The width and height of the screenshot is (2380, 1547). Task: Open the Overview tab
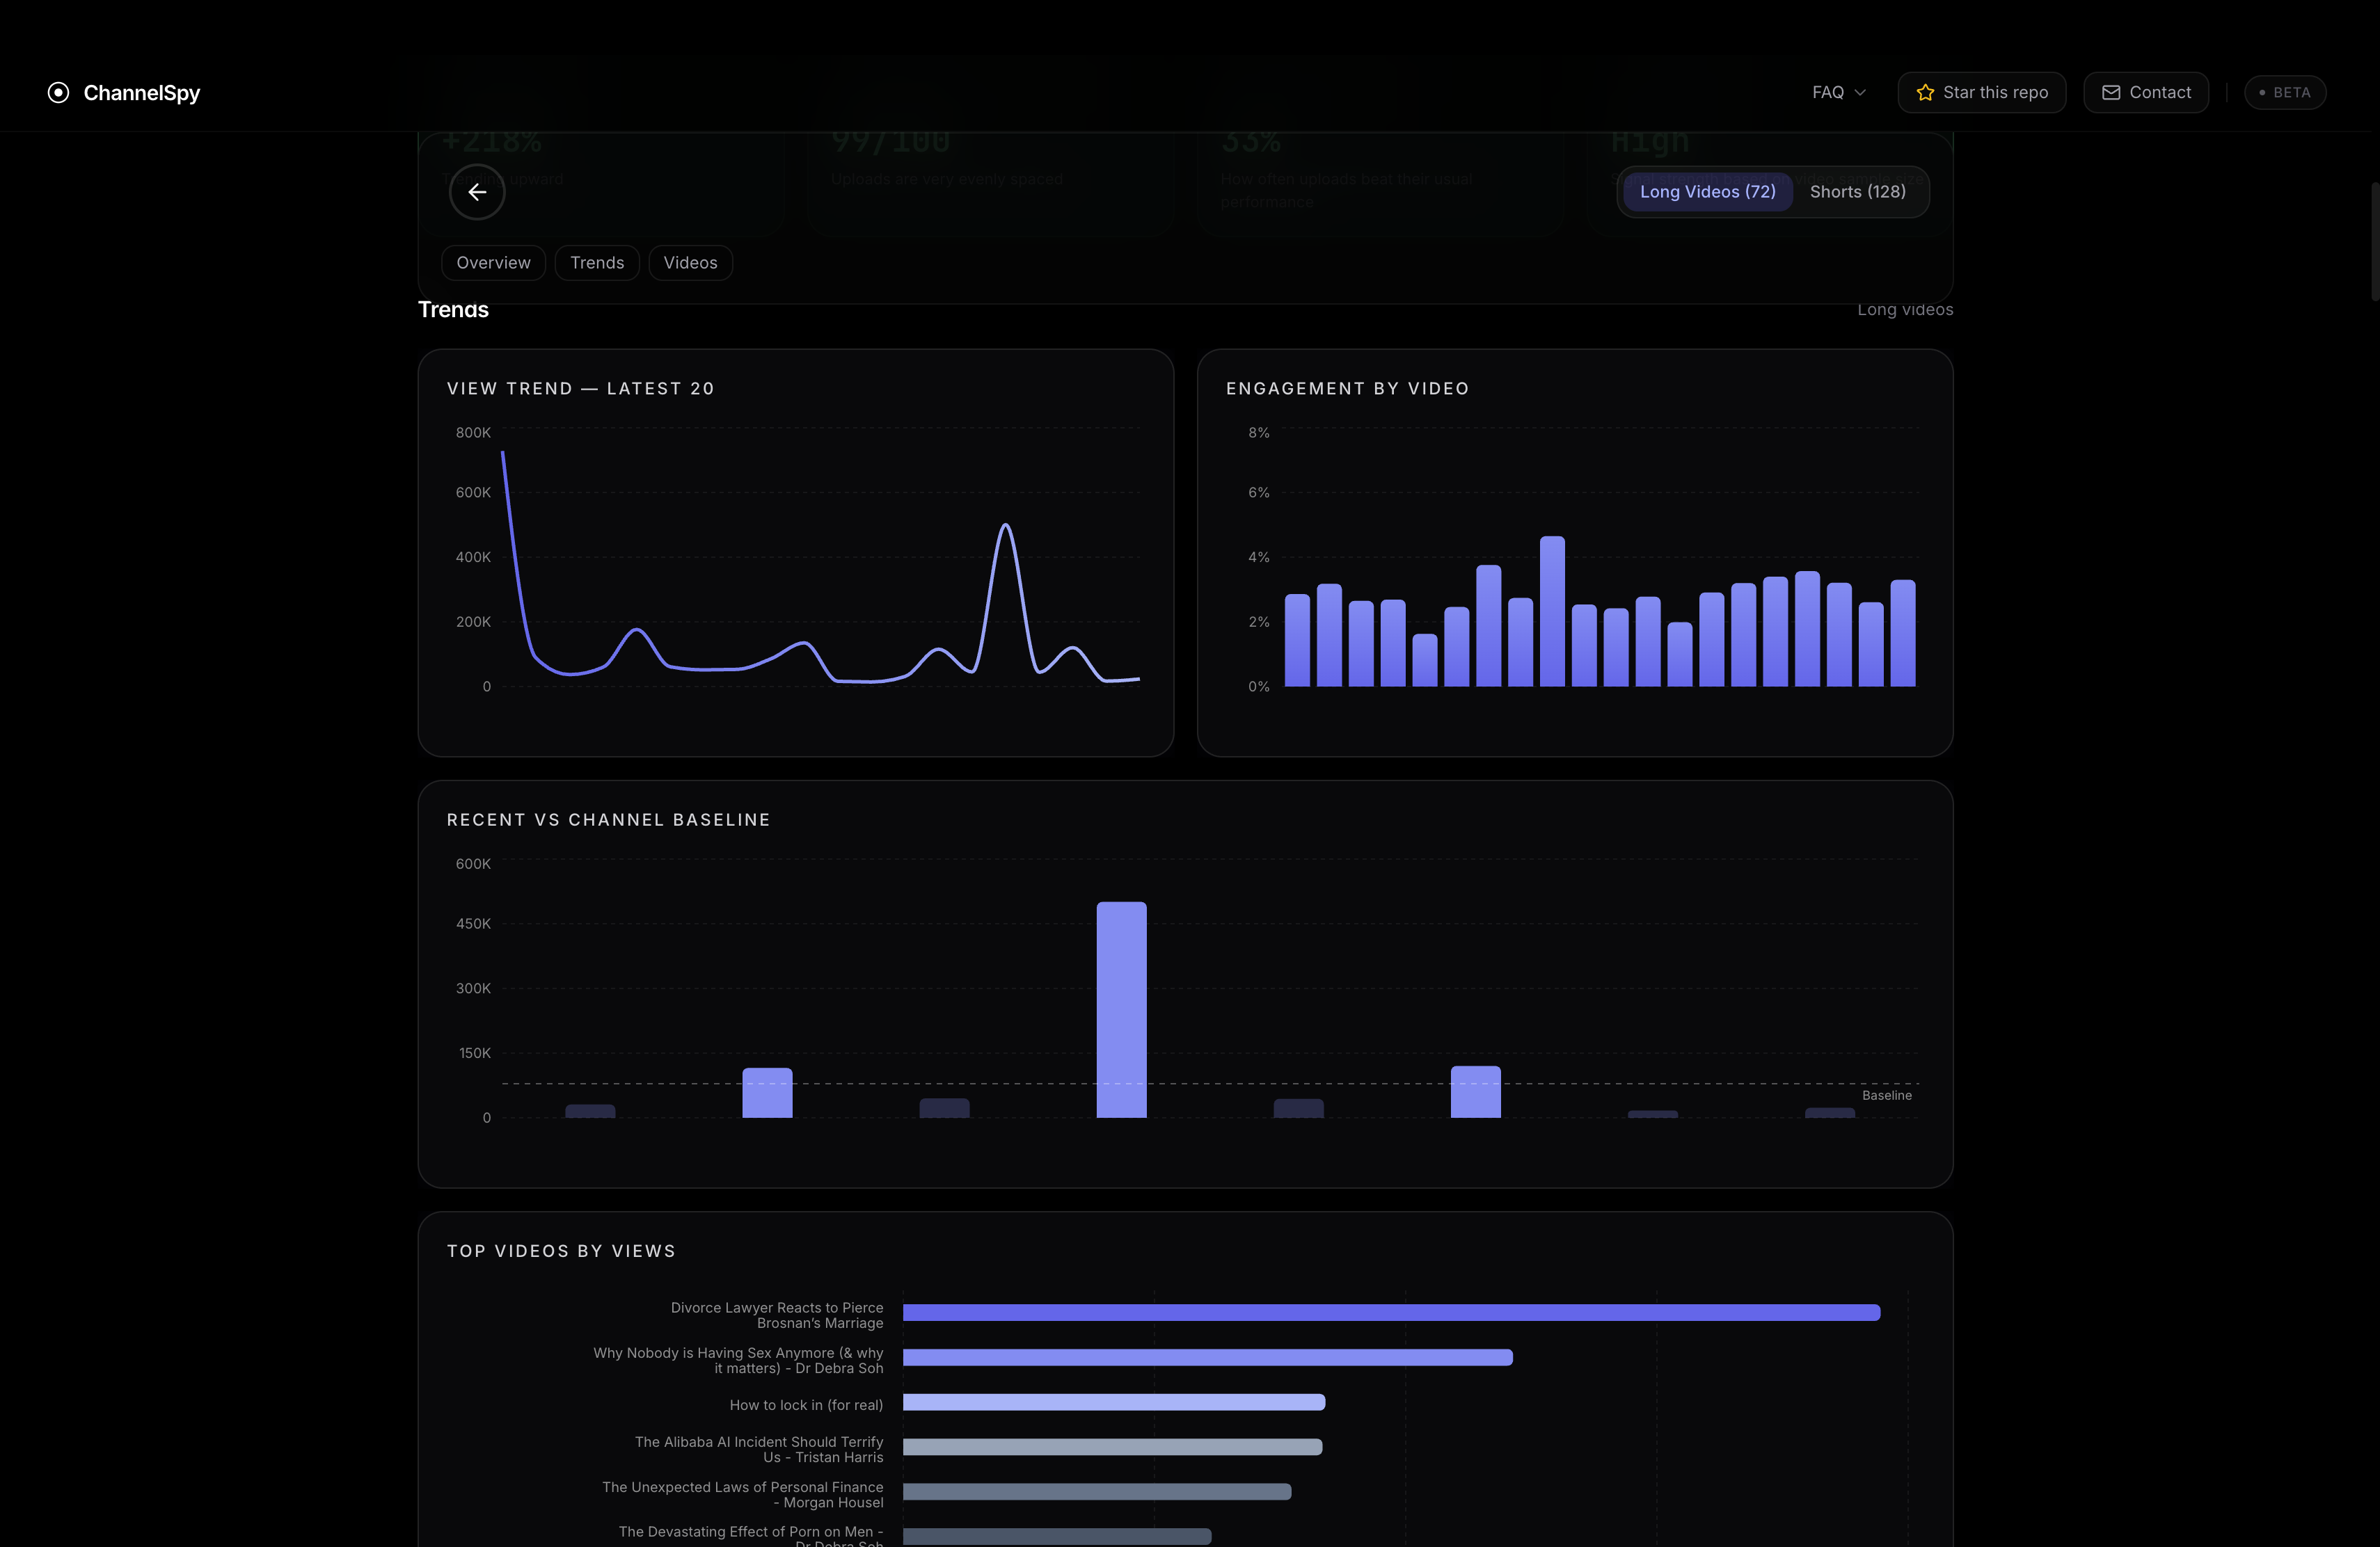[493, 263]
